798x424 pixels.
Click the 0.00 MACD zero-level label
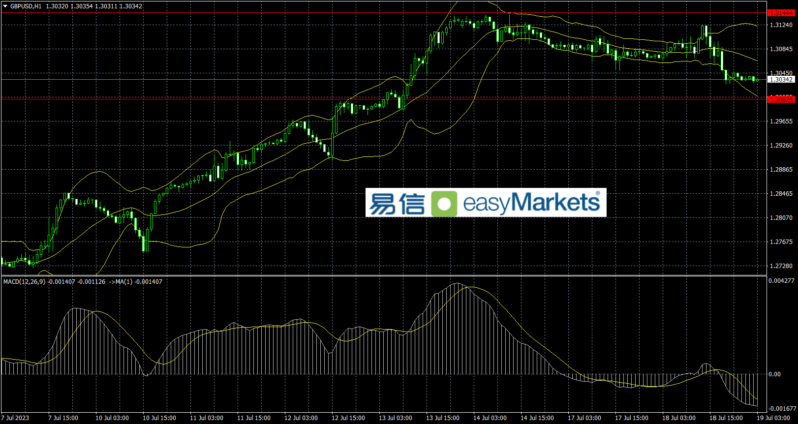point(775,374)
